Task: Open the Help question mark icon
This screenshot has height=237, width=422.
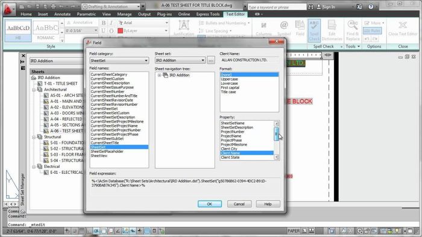Action: (x=371, y=7)
